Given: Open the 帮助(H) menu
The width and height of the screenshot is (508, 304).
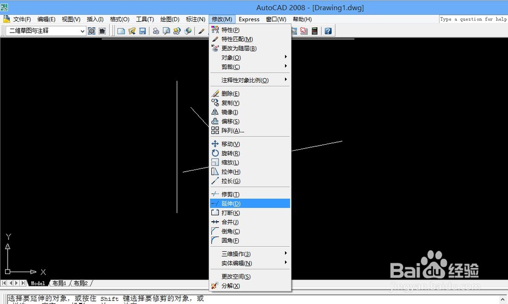Looking at the screenshot, I should pos(302,19).
